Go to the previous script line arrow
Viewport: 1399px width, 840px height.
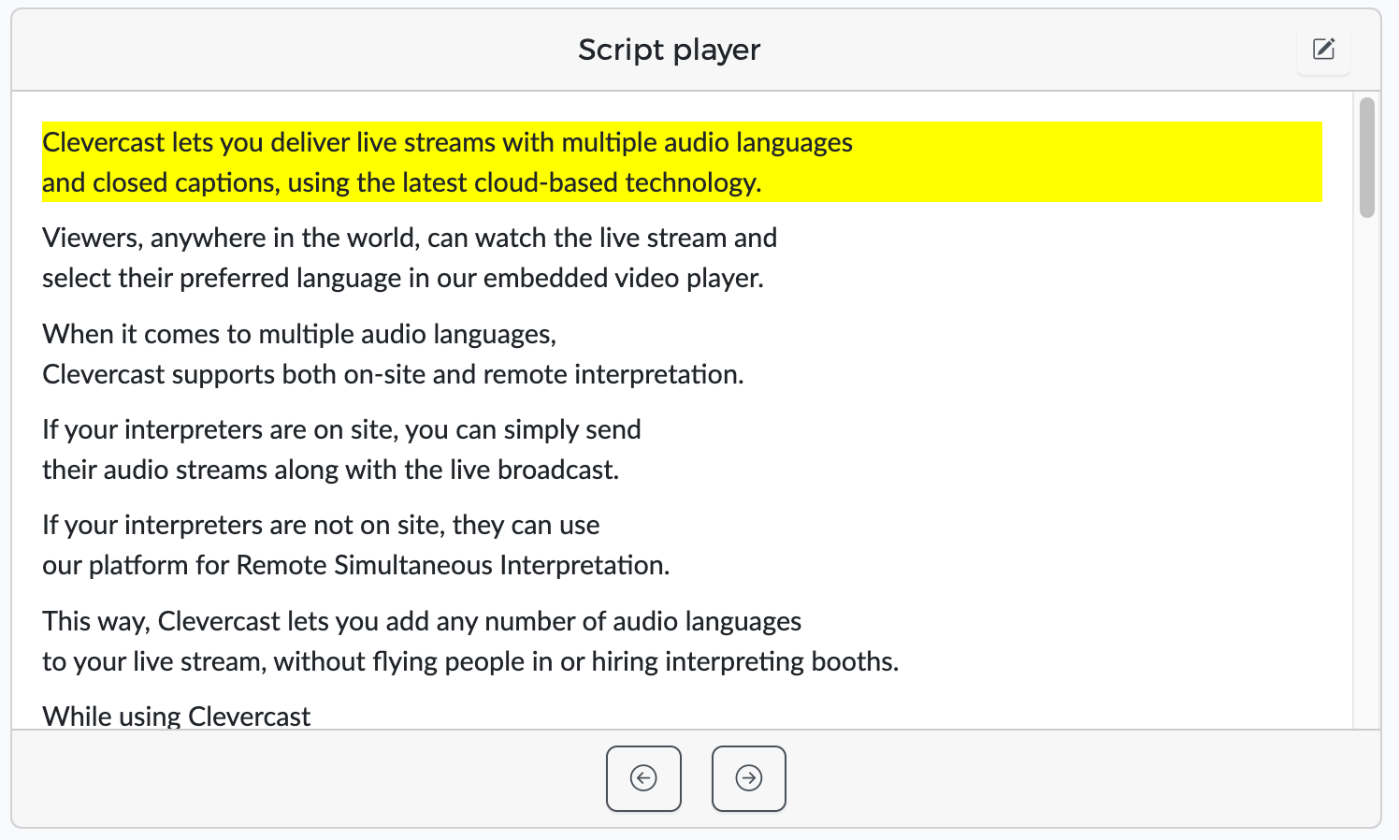(643, 778)
